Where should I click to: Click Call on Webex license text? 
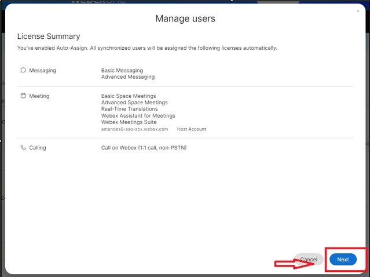(144, 148)
